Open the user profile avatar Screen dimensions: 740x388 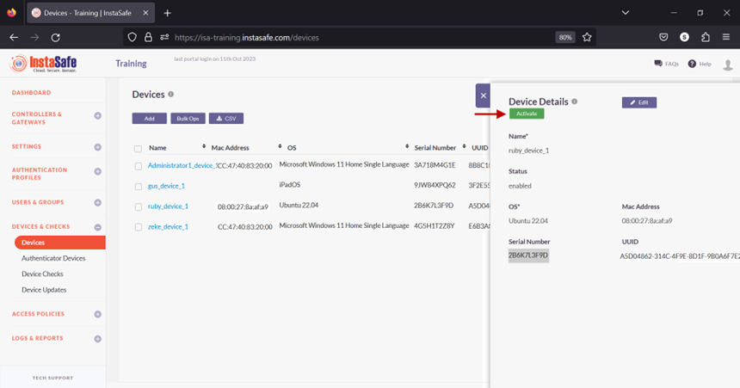tap(728, 65)
